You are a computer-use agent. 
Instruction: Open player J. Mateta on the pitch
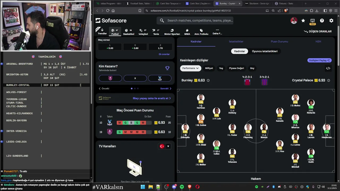(x=264, y=131)
